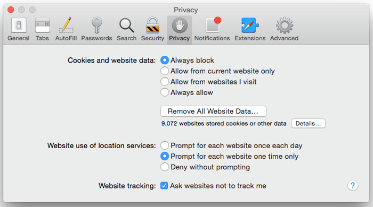Select the Privacy hand tab
The width and height of the screenshot is (373, 207).
(x=180, y=30)
